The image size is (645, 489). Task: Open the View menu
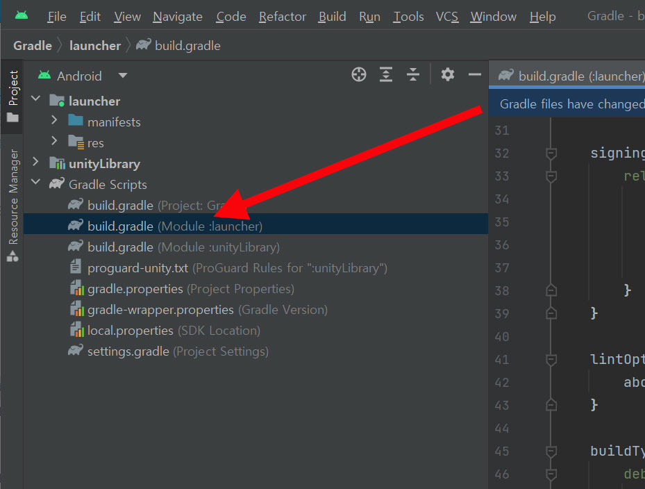pos(127,17)
